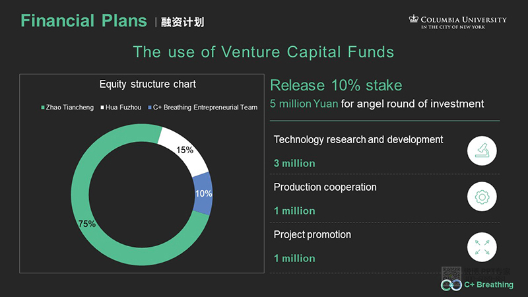The image size is (528, 297).
Task: Click the Financial Plans heading
Action: coord(84,20)
